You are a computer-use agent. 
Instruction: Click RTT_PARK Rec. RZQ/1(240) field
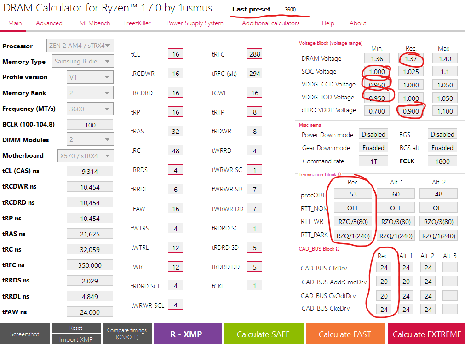coord(353,236)
